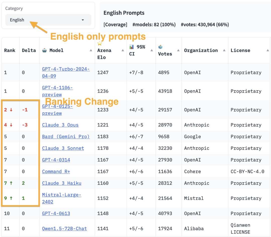Click the Rank column header
271x237 pixels.
pyautogui.click(x=10, y=50)
